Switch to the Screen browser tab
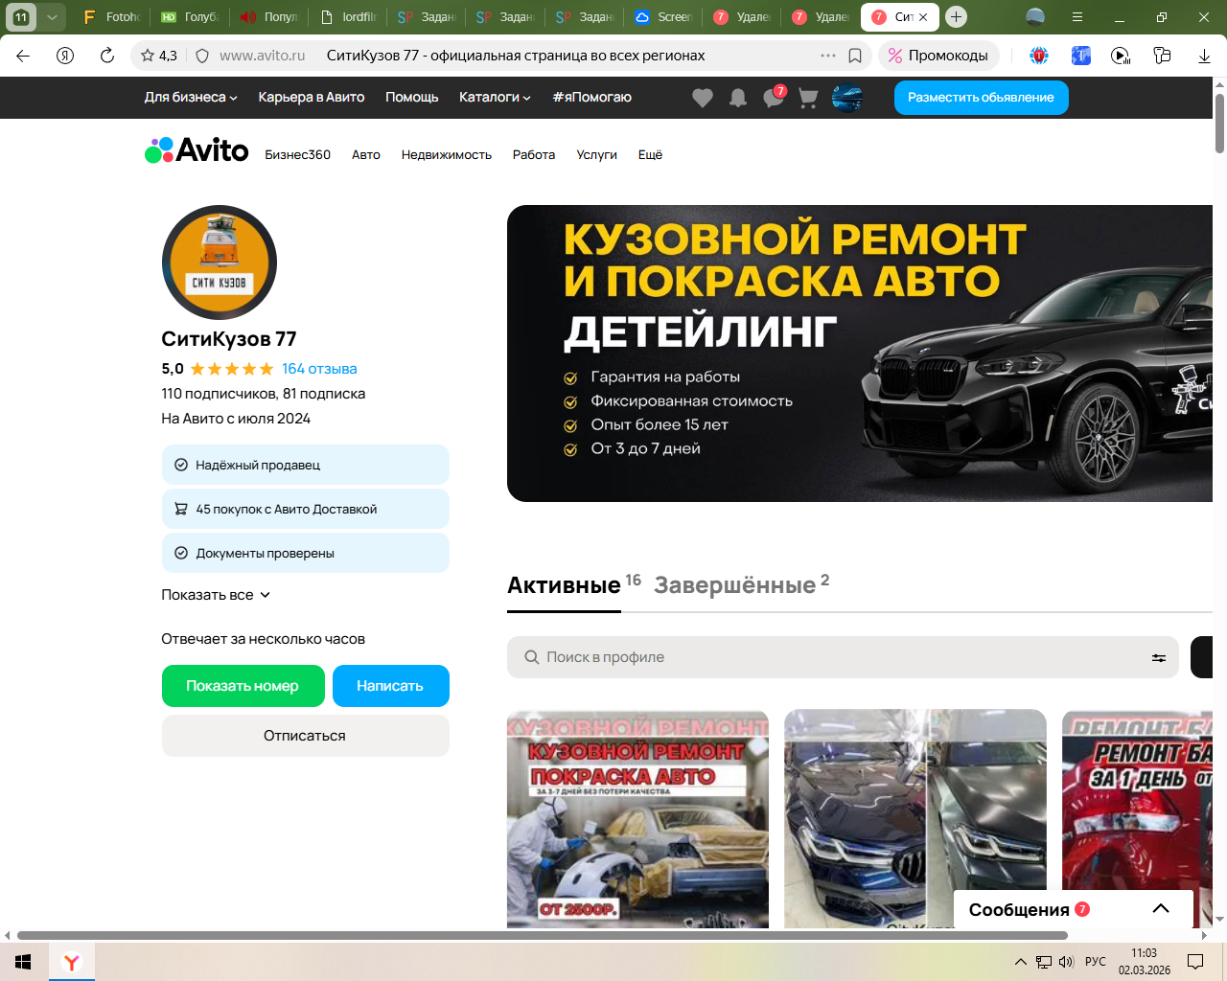The width and height of the screenshot is (1227, 981). pos(663,17)
